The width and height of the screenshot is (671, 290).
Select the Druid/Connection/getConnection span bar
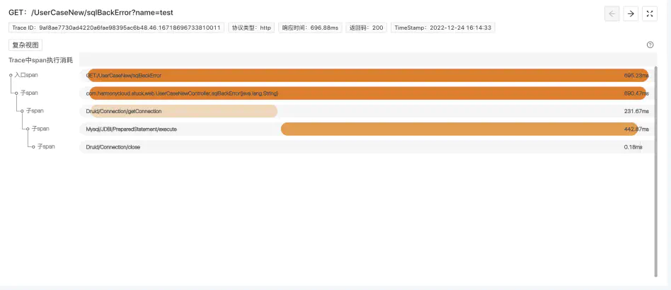tap(178, 111)
